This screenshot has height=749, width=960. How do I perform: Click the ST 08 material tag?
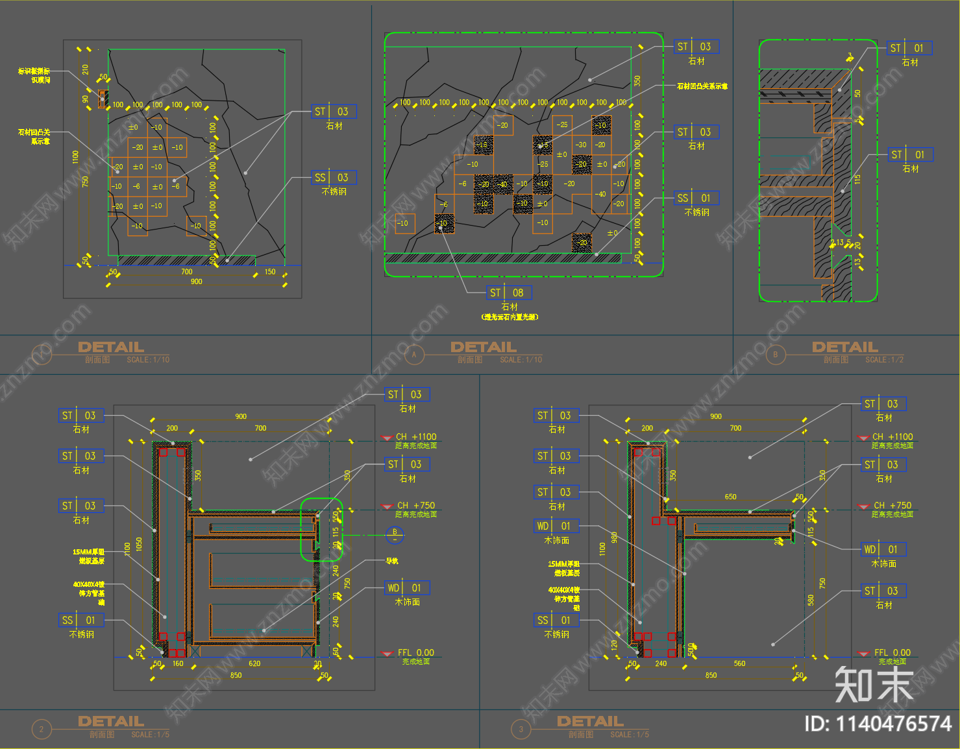[x=509, y=292]
